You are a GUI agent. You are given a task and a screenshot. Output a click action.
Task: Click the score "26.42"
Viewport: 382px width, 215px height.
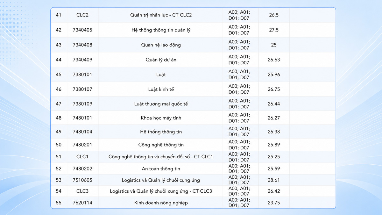pos(274,191)
